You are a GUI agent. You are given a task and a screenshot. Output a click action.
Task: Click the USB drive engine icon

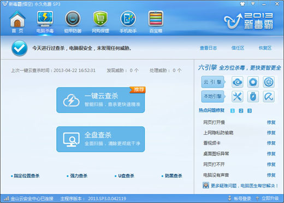tap(253, 96)
